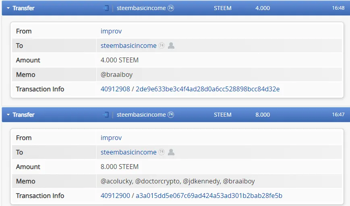Image resolution: width=350 pixels, height=206 pixels.
Task: Click incoming transfer icon in 16:47 header
Action: point(106,115)
